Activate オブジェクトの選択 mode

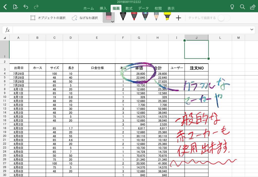tap(49, 18)
